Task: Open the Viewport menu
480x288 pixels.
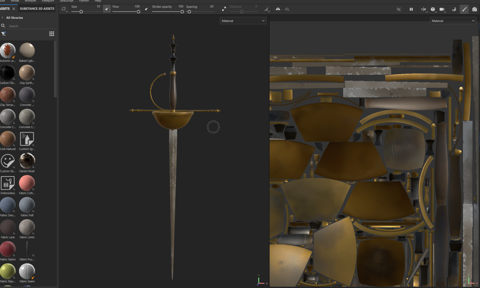Action: (48, 1)
